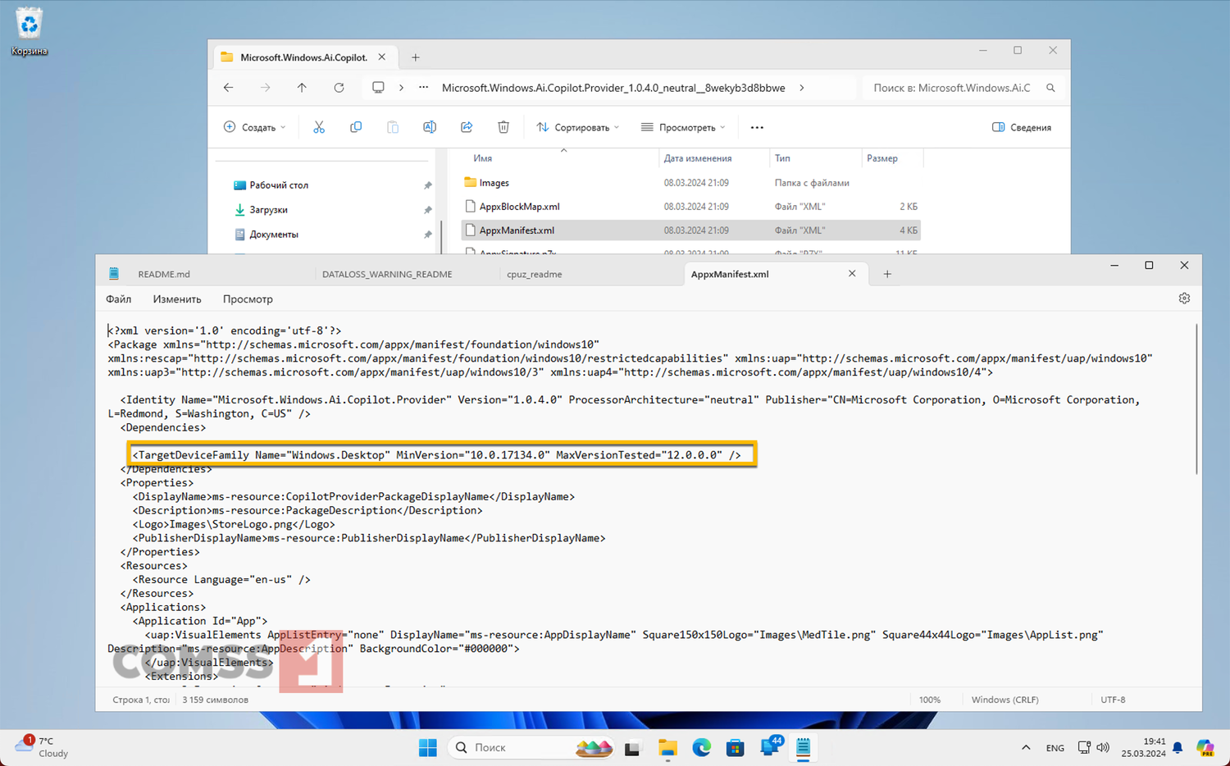This screenshot has height=766, width=1230.
Task: Open the 100% zoom level in status bar
Action: 930,700
